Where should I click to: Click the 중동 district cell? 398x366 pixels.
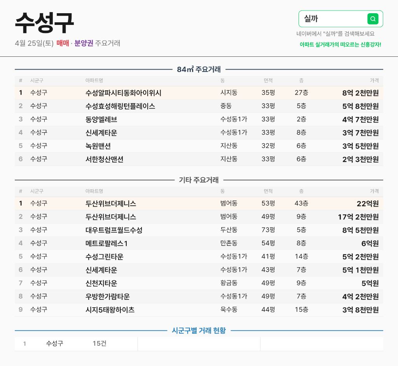[x=226, y=106]
